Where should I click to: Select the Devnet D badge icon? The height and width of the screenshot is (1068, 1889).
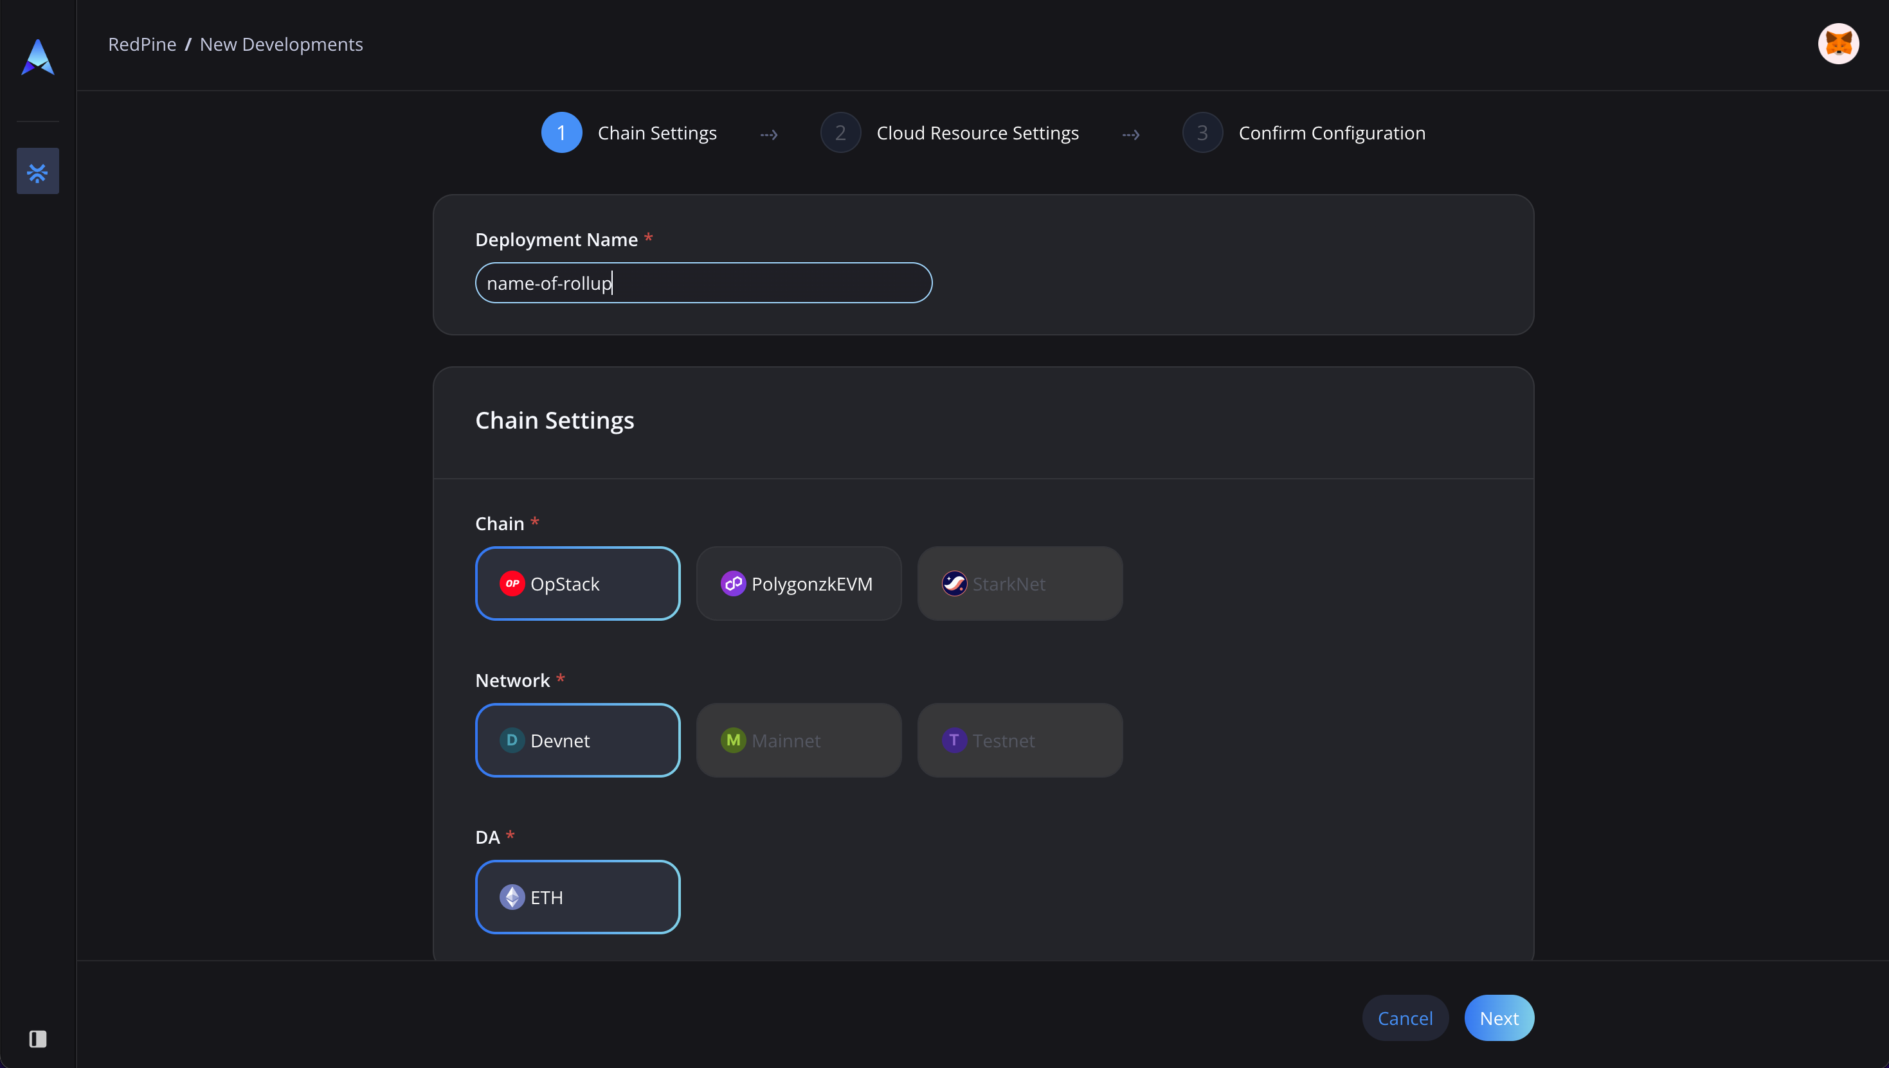pyautogui.click(x=512, y=740)
